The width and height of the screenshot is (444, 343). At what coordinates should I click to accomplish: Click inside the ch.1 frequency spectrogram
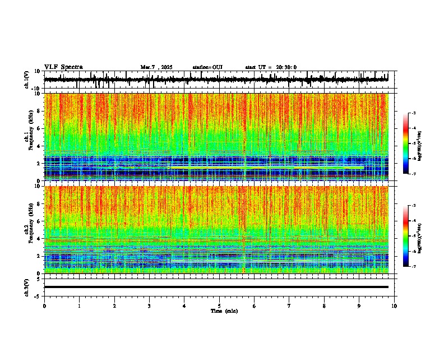click(x=216, y=137)
